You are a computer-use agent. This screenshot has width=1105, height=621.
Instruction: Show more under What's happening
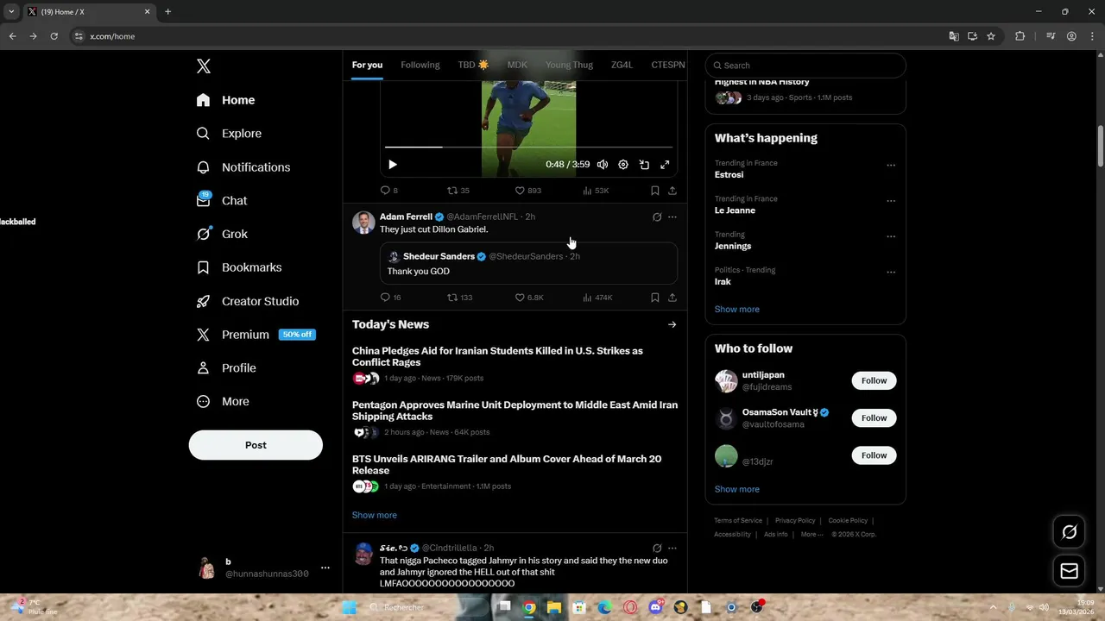point(737,309)
